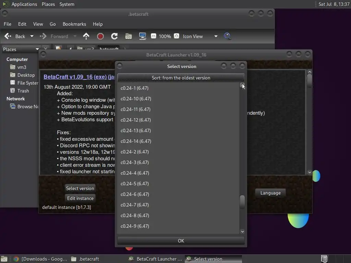Select version c0.24-13 (6.47)

(178, 130)
